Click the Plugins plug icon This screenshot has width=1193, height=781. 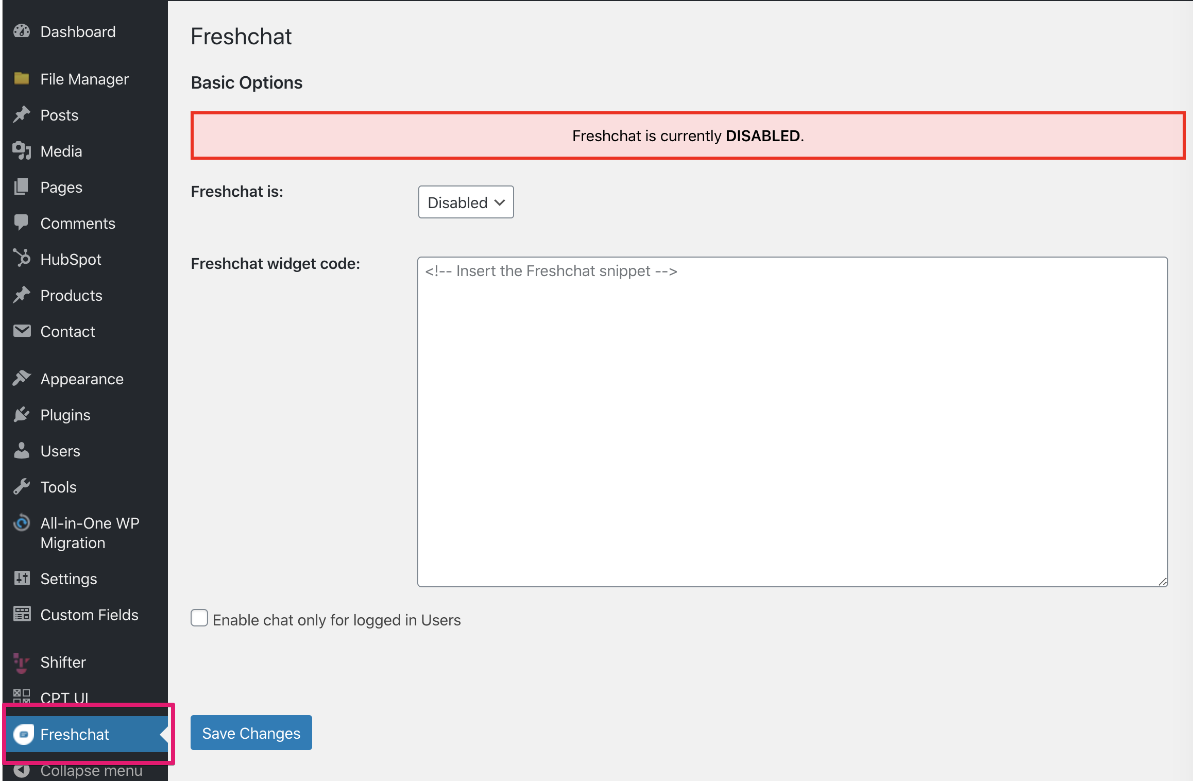22,414
